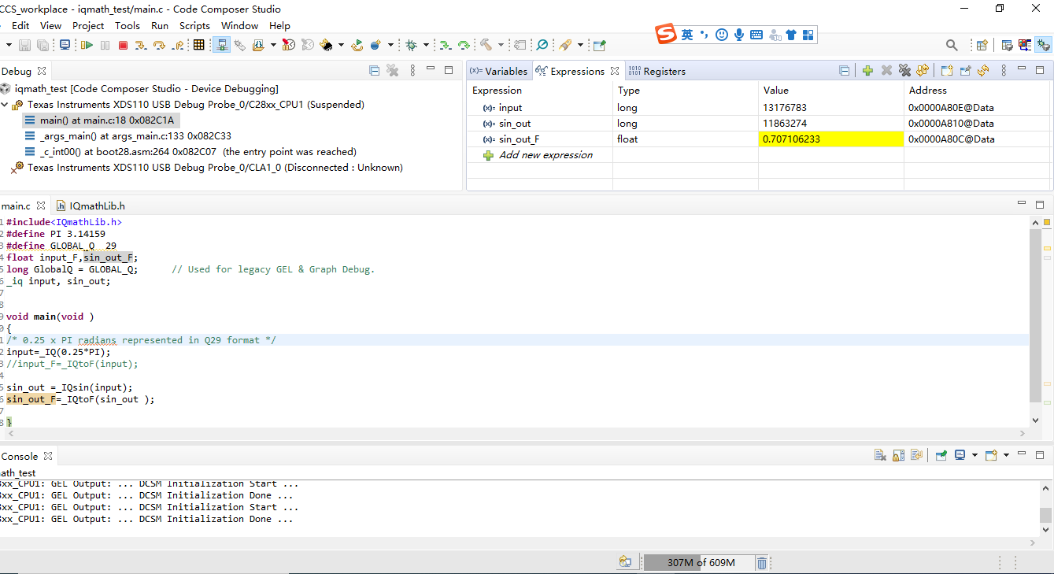Open the Scripts menu
Viewport: 1054px width, 574px height.
click(x=194, y=25)
